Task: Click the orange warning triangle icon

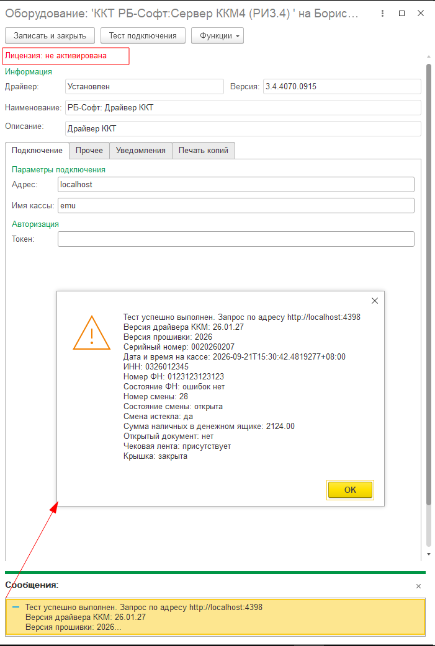Action: coord(92,334)
